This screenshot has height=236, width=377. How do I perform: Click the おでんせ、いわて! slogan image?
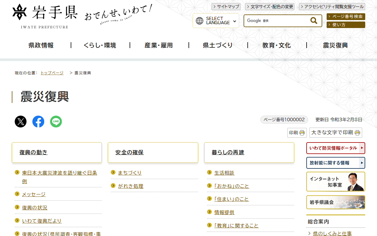118,15
